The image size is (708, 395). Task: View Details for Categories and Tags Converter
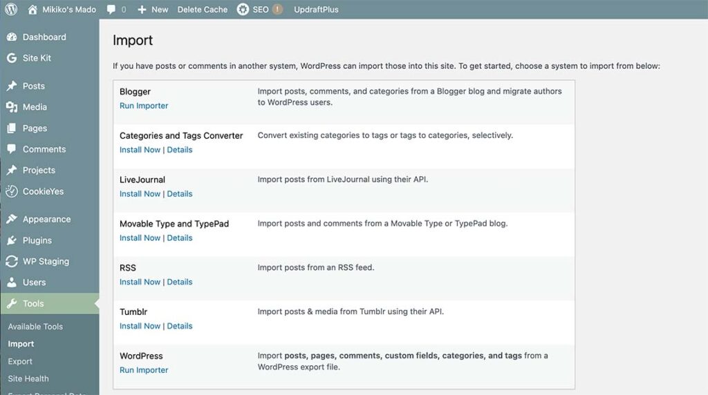[x=180, y=150]
